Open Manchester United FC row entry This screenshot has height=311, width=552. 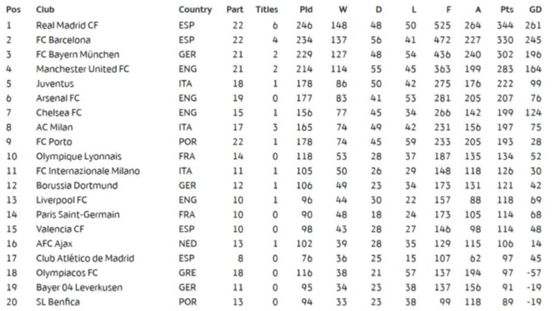[83, 69]
